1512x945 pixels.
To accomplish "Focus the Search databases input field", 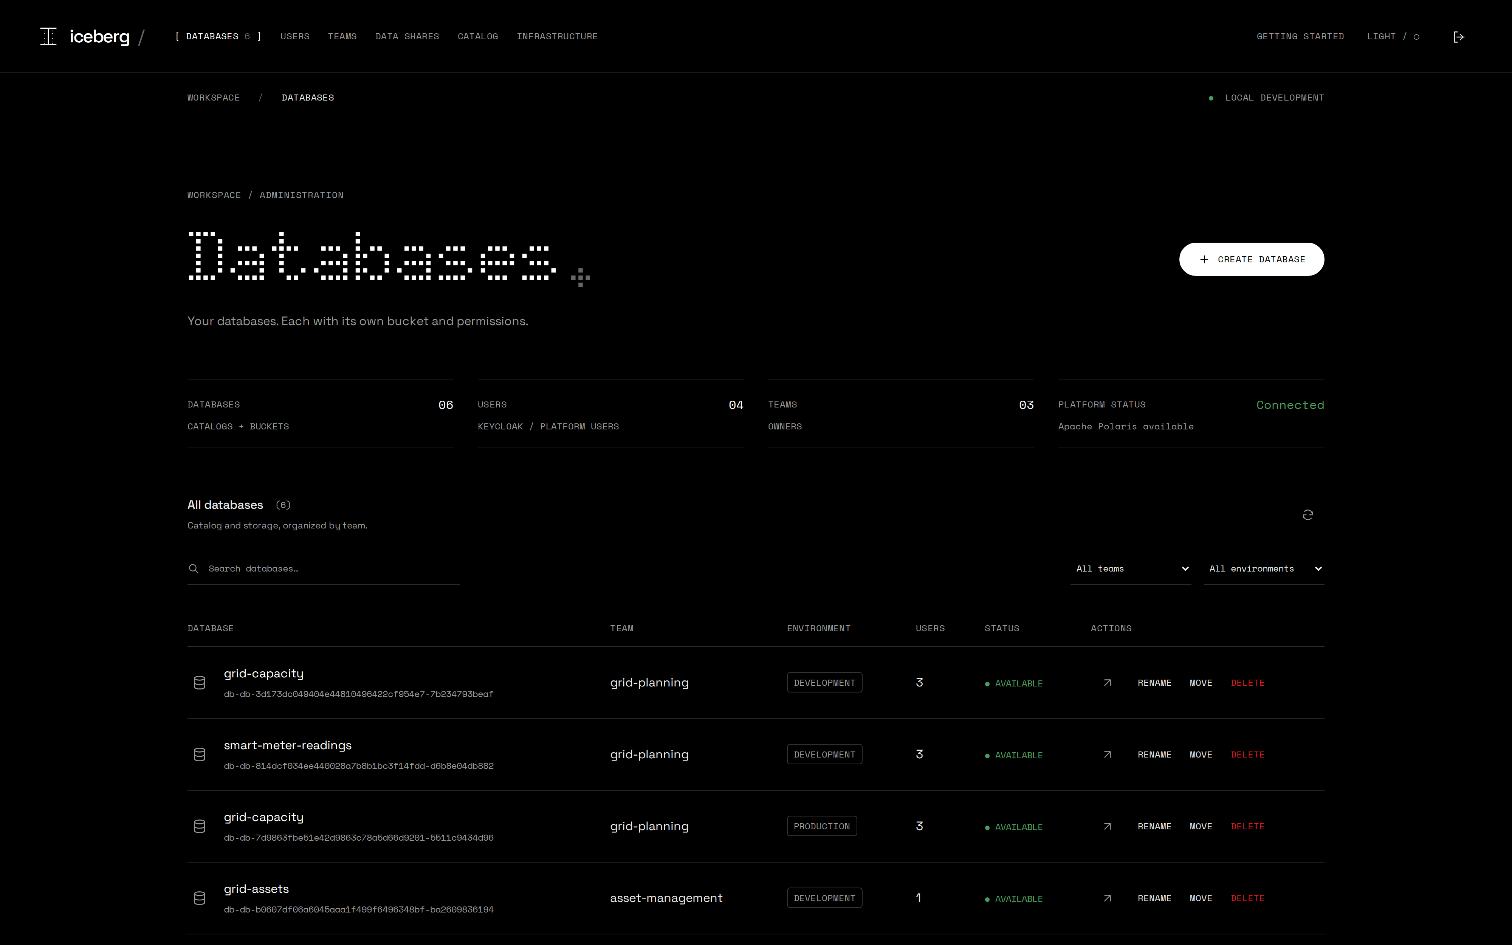I will 324,569.
